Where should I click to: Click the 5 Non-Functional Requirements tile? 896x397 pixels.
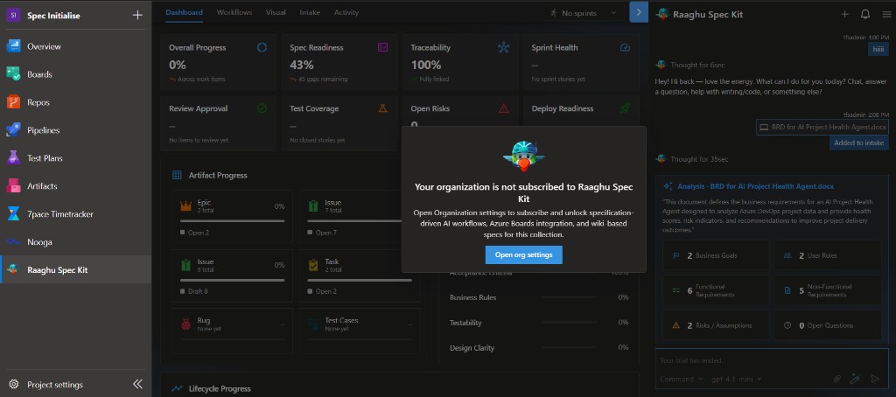[828, 290]
